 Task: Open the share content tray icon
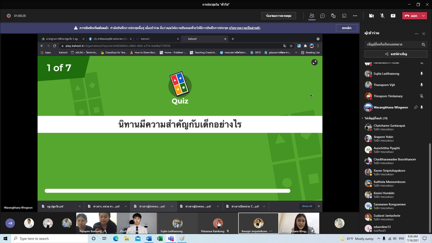point(393,16)
